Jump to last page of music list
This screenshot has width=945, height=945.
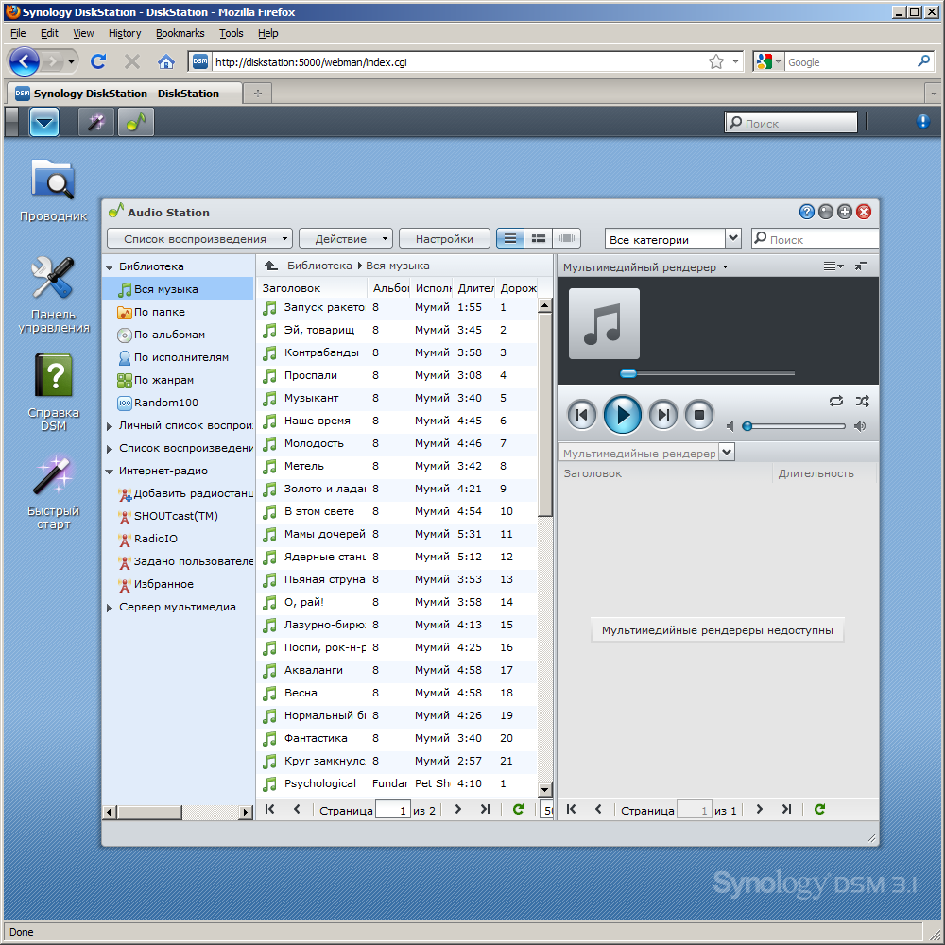485,810
